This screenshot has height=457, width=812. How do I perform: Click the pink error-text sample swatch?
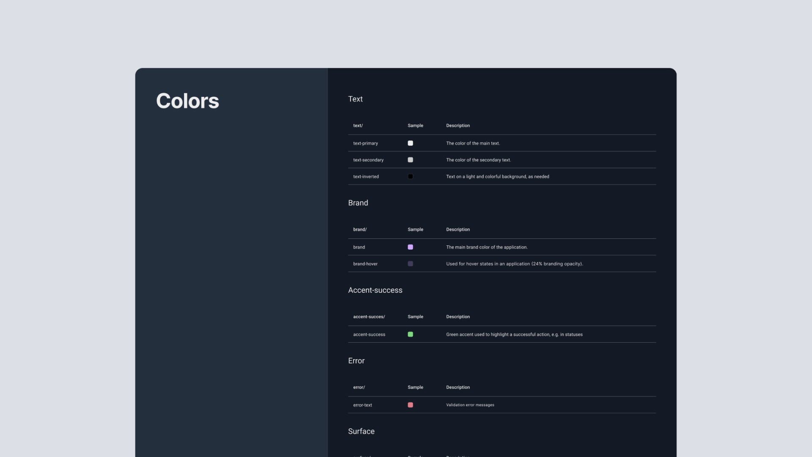coord(410,405)
